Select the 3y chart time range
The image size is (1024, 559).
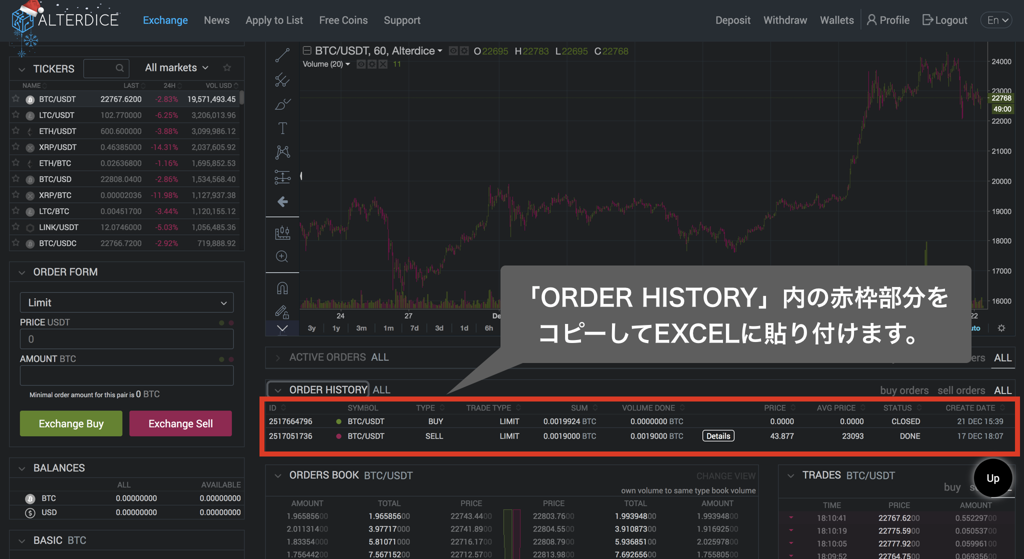click(312, 328)
